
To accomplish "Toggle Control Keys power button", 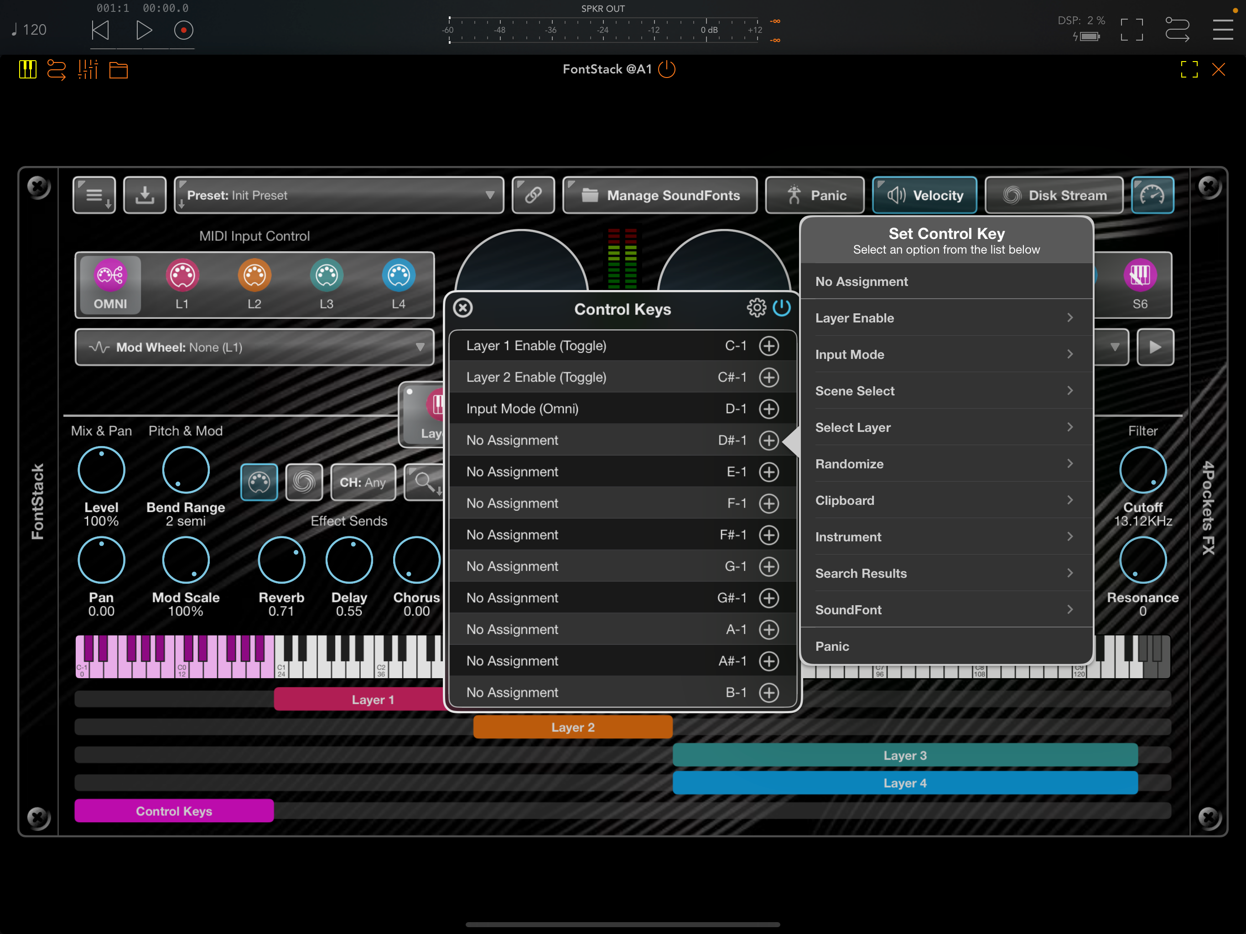I will click(x=782, y=308).
